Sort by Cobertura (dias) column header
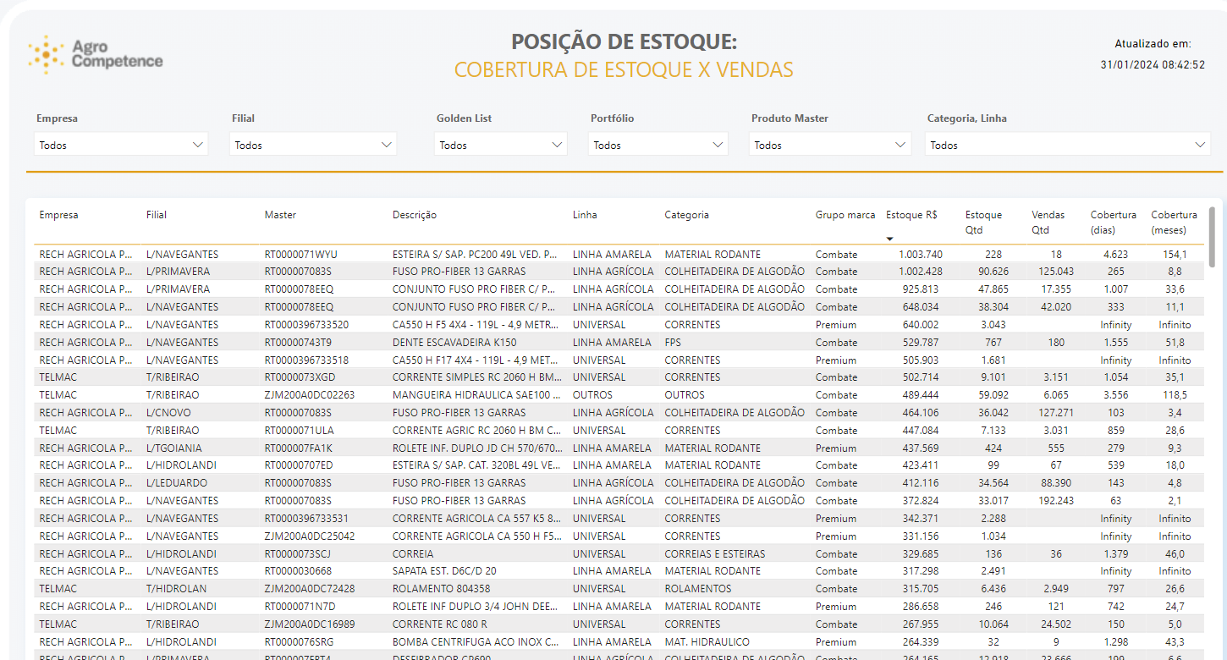This screenshot has height=660, width=1227. click(x=1113, y=222)
